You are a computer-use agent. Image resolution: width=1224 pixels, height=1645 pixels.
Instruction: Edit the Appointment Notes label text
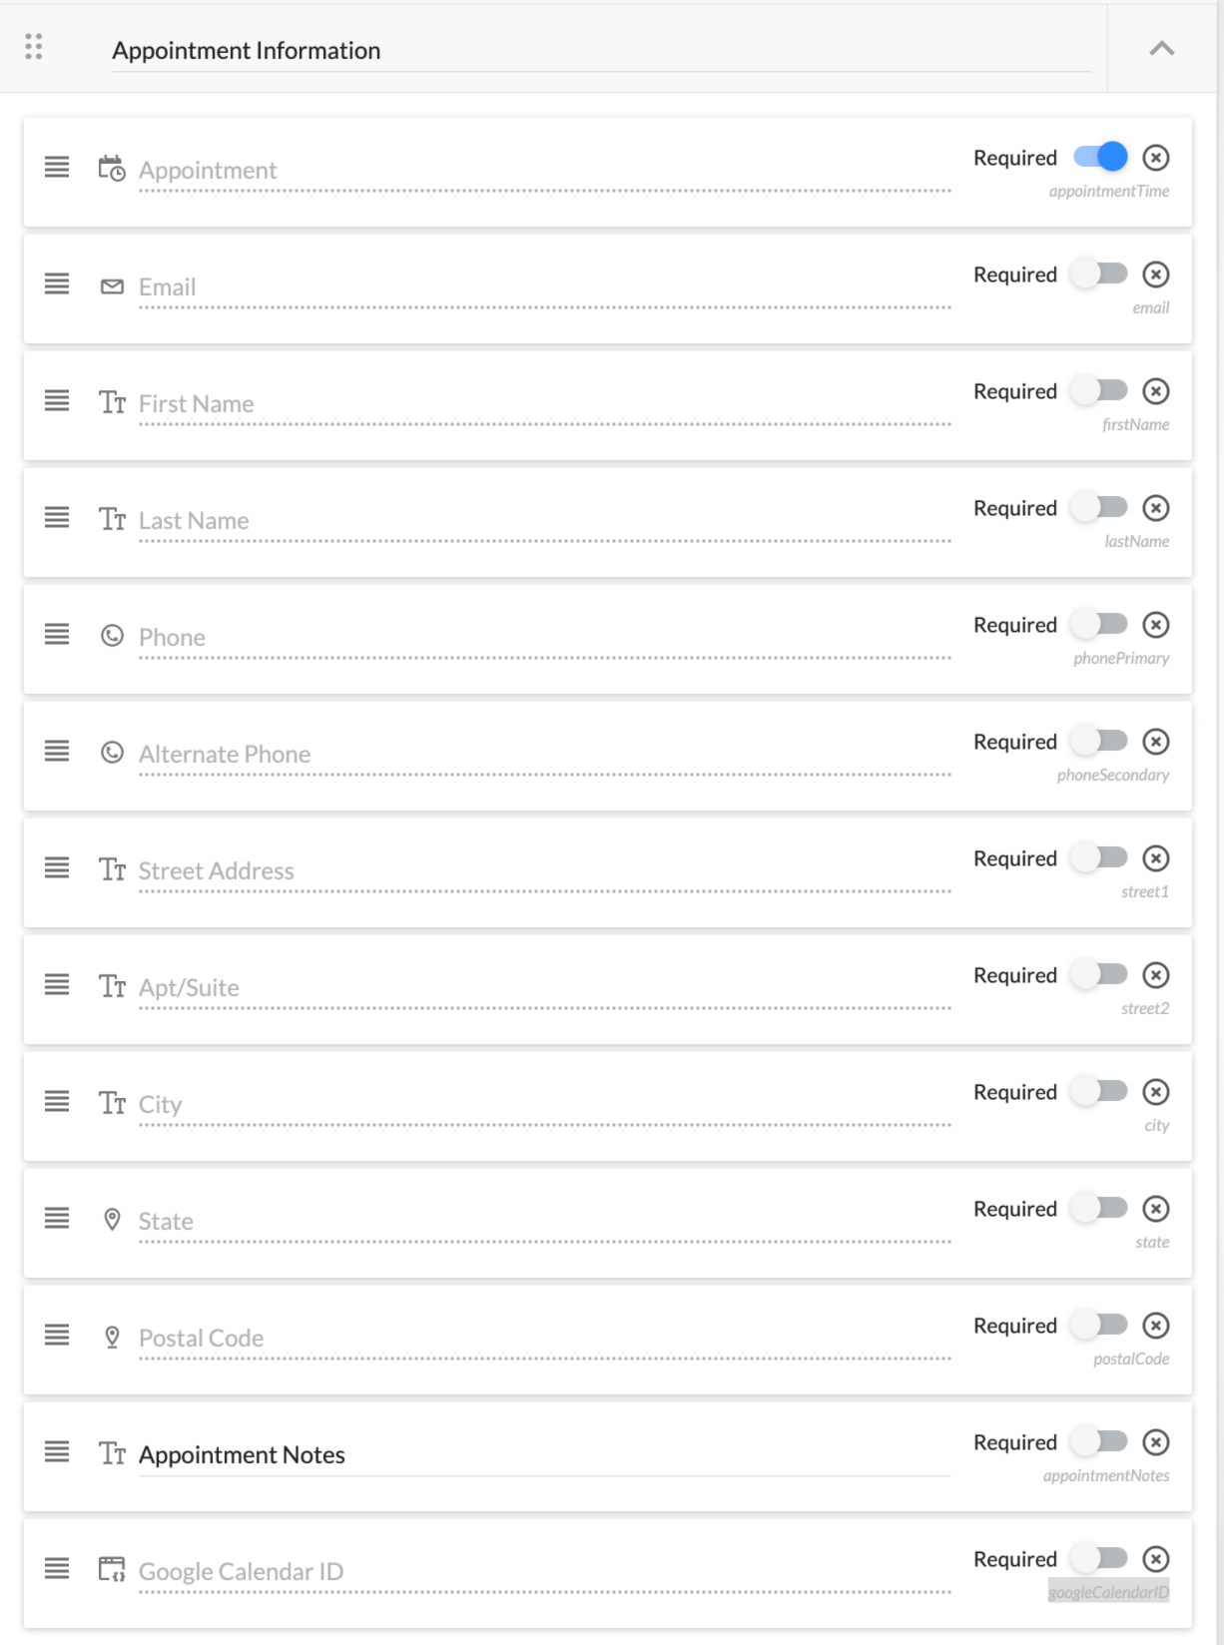[544, 1455]
